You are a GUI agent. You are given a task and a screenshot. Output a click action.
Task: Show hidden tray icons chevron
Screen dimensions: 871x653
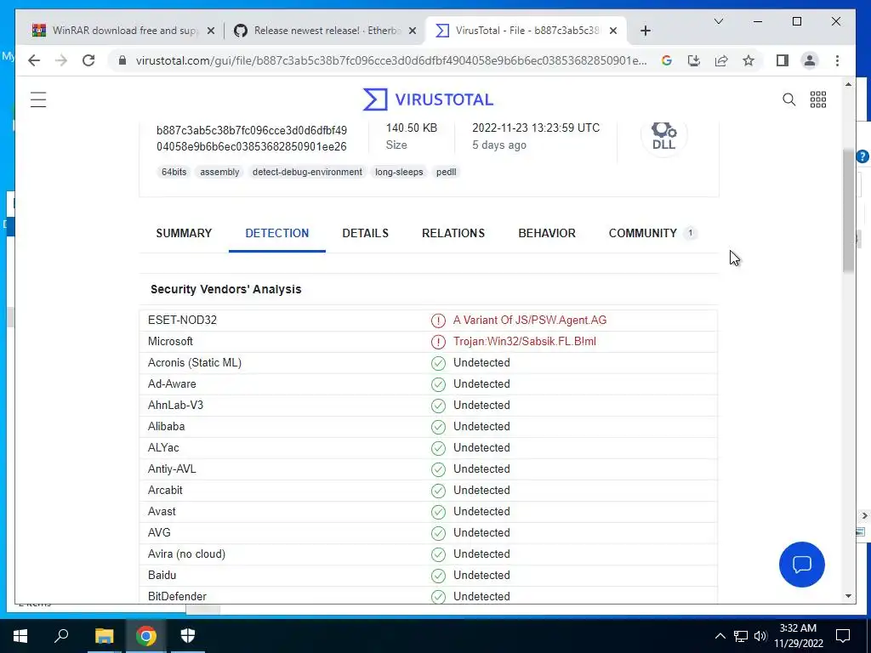(720, 636)
